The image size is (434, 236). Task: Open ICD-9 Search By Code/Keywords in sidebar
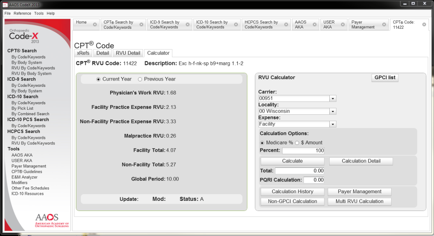28,86
